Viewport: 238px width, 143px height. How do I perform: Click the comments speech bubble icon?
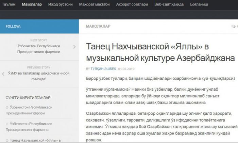click(233, 27)
